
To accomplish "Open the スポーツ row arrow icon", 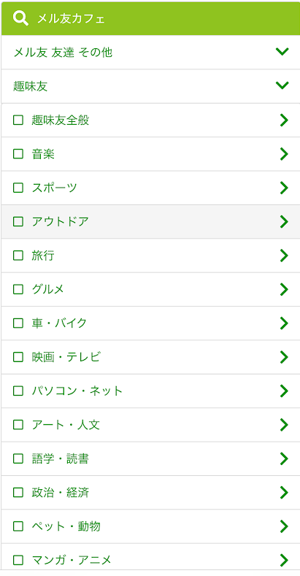I will coord(283,188).
